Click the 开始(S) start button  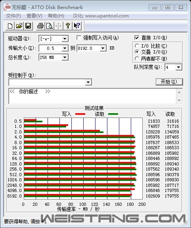(x=169, y=82)
